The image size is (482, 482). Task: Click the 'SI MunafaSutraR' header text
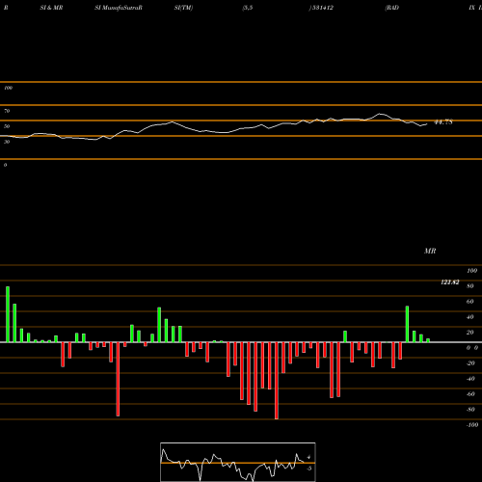(x=119, y=8)
